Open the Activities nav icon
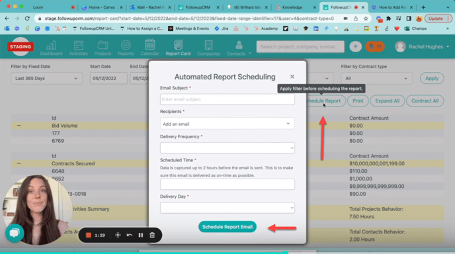 [78, 48]
